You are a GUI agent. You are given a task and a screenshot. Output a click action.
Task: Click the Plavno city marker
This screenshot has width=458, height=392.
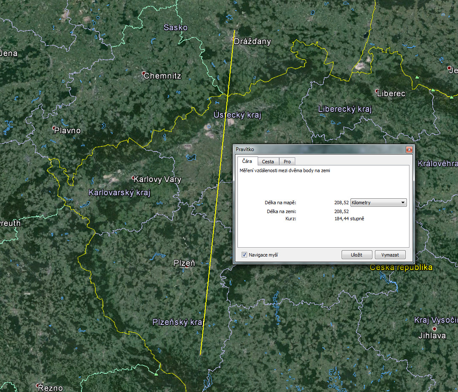[54, 128]
